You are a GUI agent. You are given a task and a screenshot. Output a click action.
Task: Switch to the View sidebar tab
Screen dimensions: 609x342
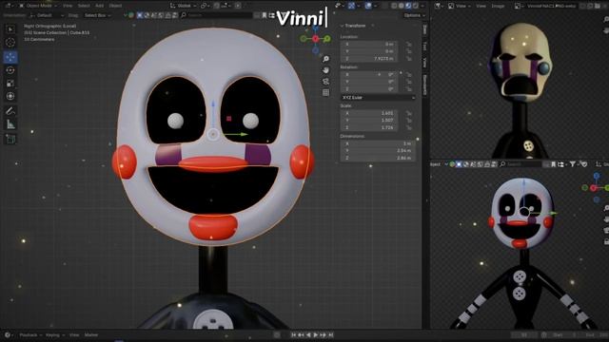click(425, 62)
